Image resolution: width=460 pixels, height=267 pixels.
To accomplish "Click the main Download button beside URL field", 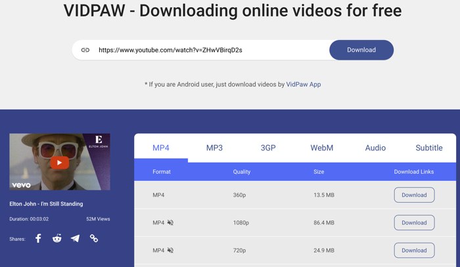I will [361, 50].
